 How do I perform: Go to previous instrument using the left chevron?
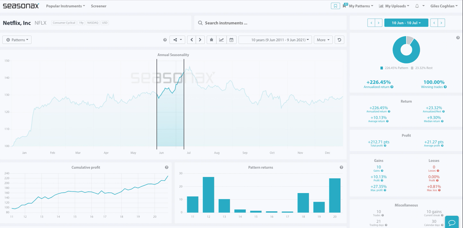[x=192, y=40]
